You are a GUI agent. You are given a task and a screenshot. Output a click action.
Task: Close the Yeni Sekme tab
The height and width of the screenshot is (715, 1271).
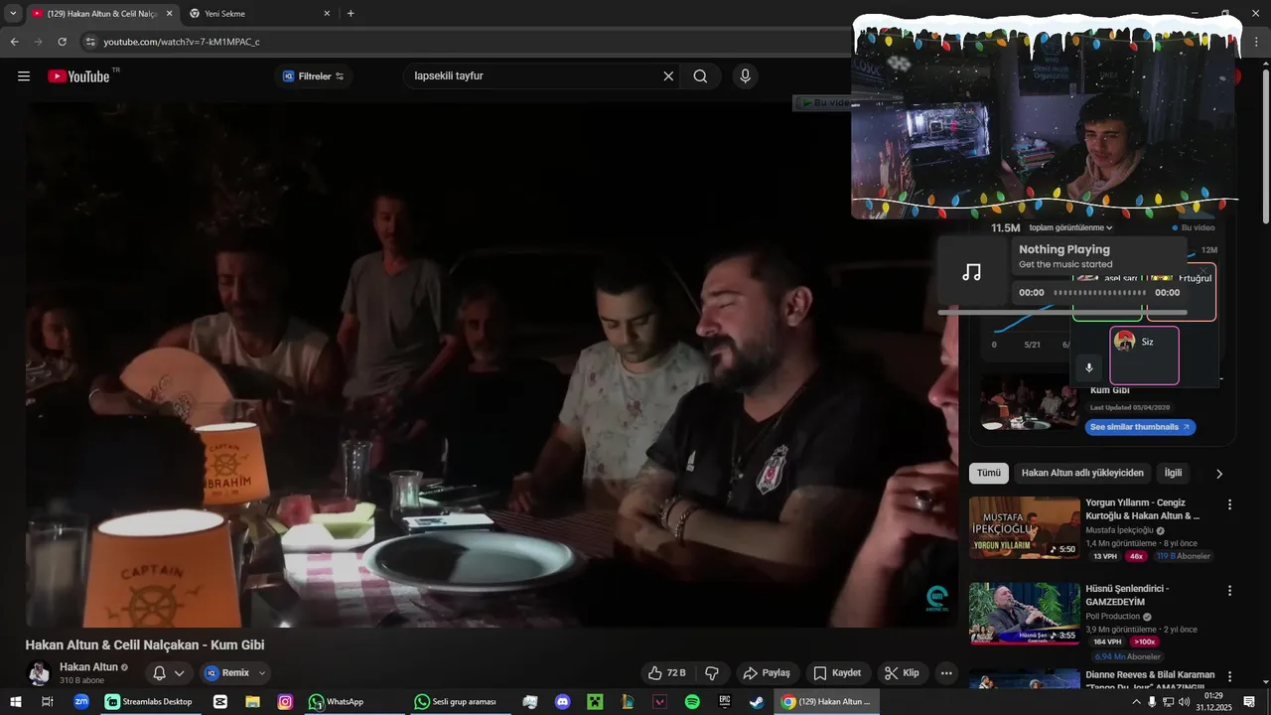click(327, 14)
